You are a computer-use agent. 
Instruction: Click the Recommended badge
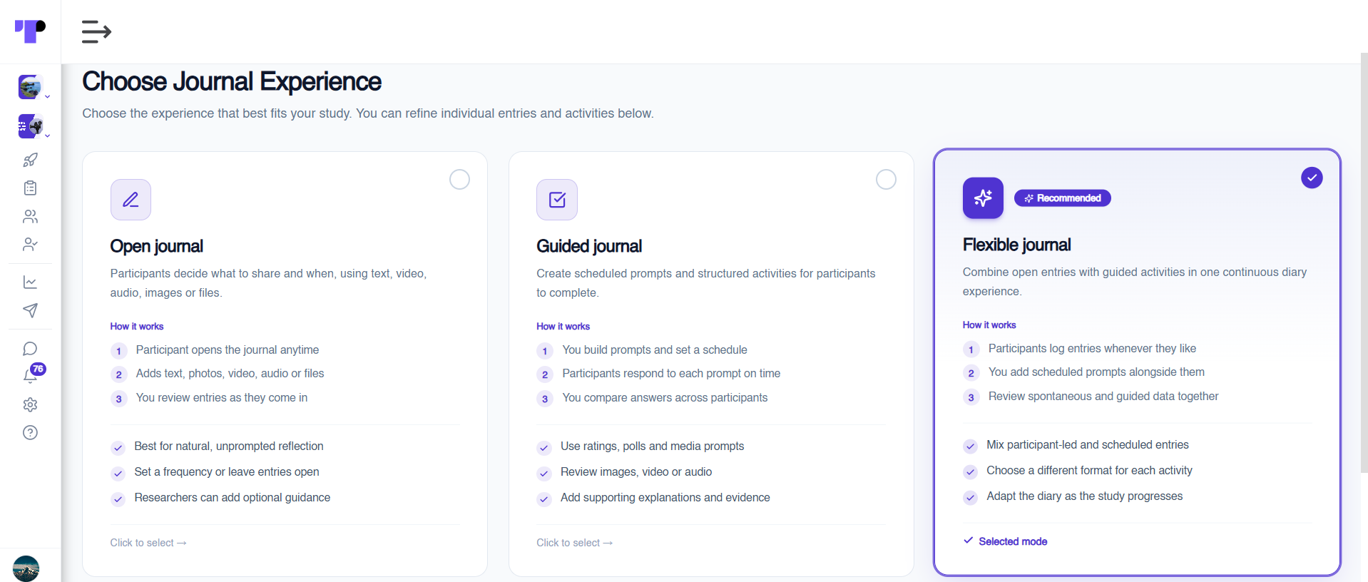[x=1062, y=198]
